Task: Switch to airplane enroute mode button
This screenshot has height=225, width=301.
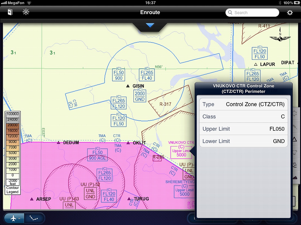Action: 14,219
